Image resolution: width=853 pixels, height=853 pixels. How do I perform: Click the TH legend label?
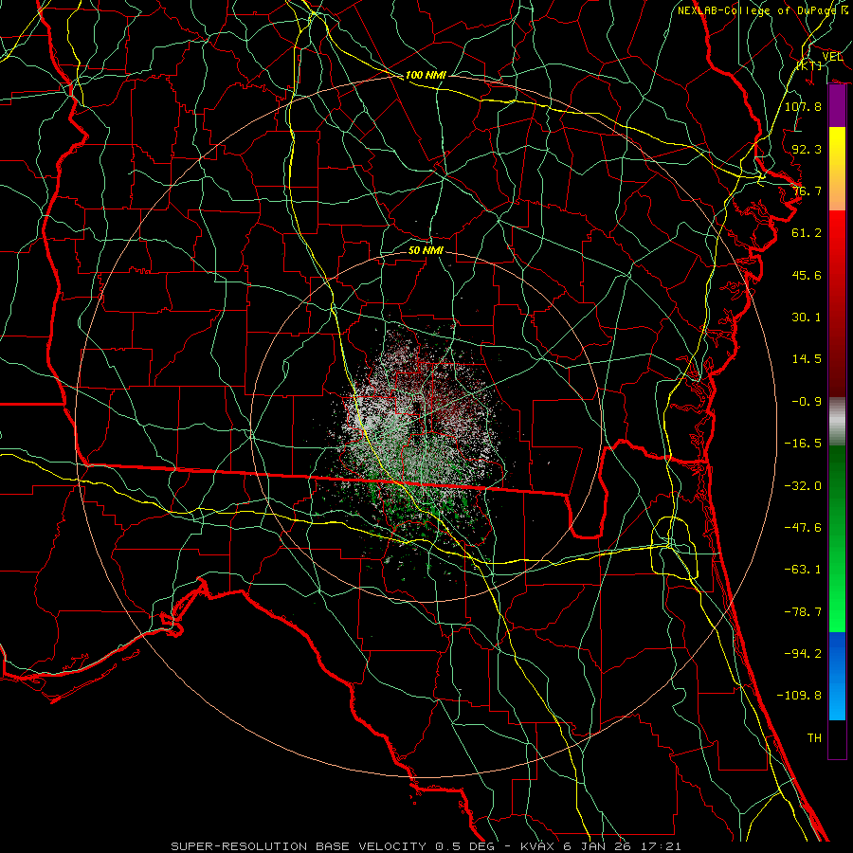tap(814, 738)
